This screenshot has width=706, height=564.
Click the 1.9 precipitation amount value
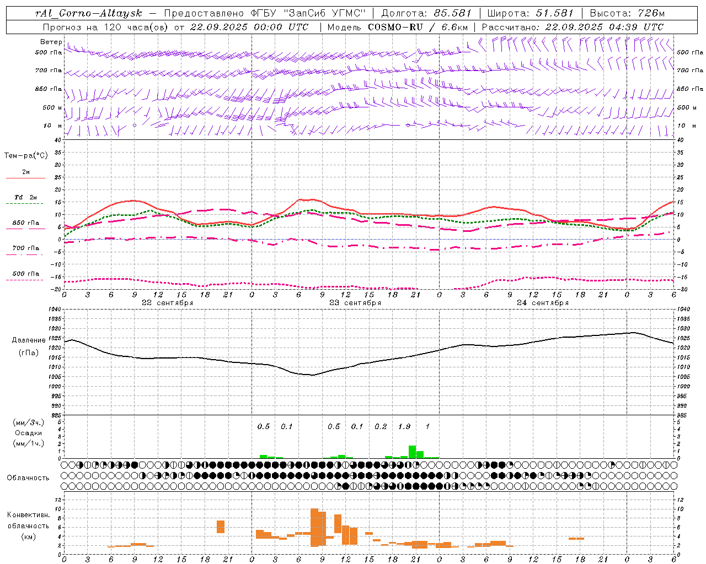404,426
